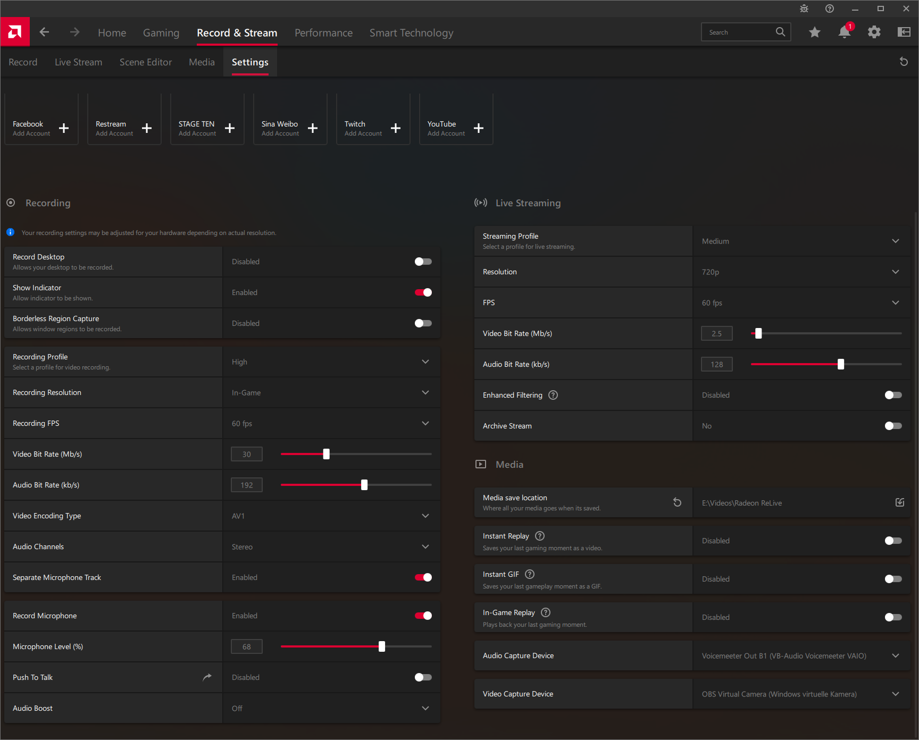Open the Recording Resolution dropdown

click(x=332, y=393)
